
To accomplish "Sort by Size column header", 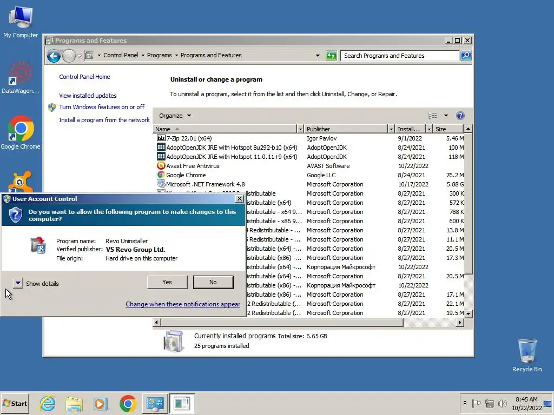I will (448, 129).
